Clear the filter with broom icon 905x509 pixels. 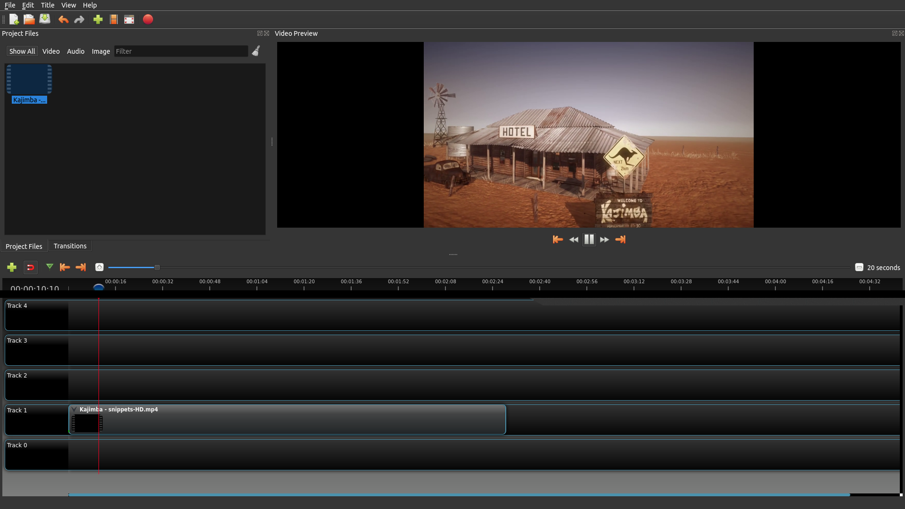pos(256,51)
